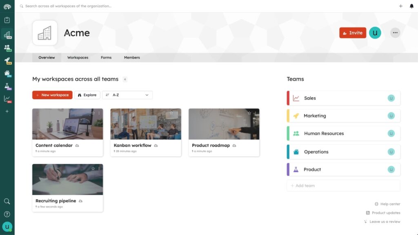
Task: Toggle star on Recruiting pipeline card
Action: [93, 168]
